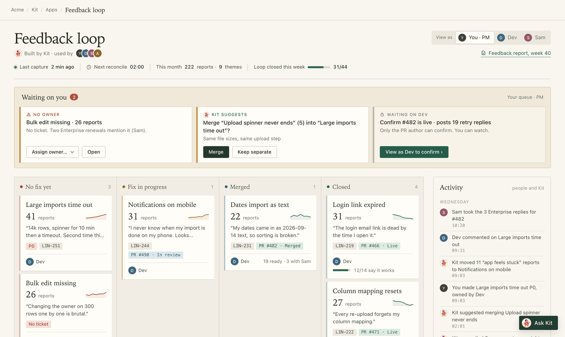Go to Acme in breadcrumb
565x337 pixels.
[17, 10]
